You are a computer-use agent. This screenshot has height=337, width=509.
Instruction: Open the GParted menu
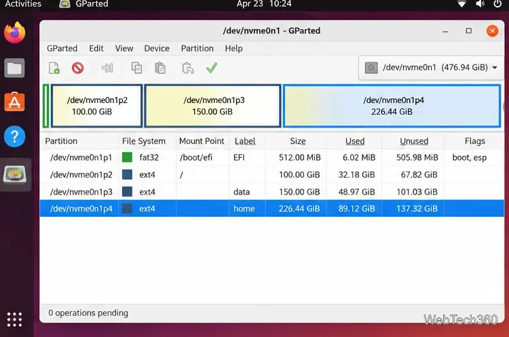[x=62, y=48]
